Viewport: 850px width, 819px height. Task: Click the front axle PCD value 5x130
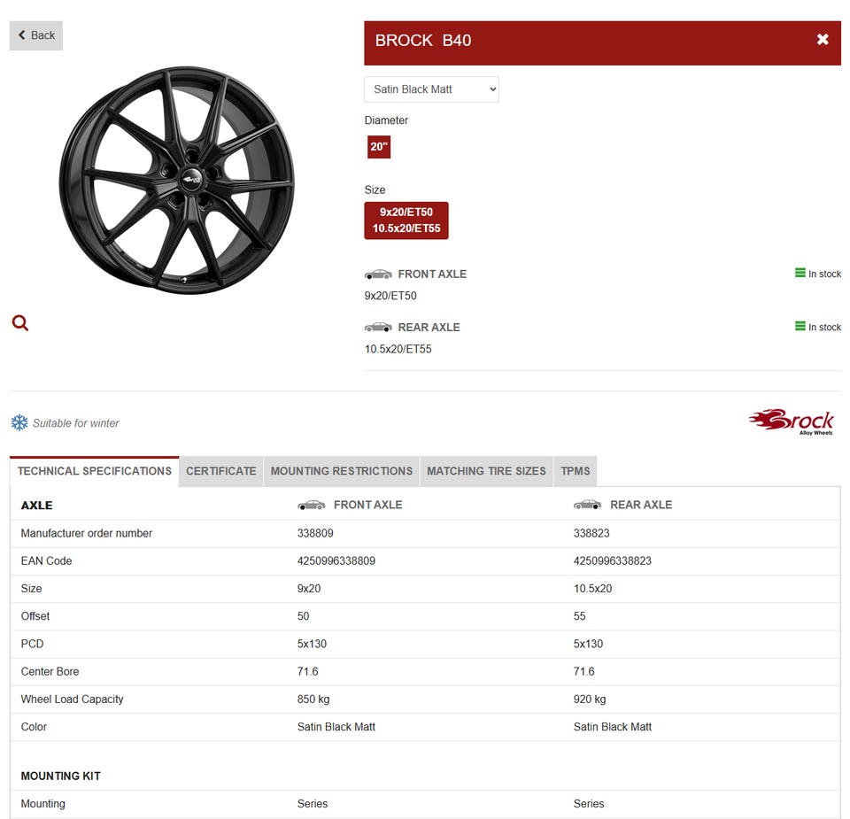(312, 644)
